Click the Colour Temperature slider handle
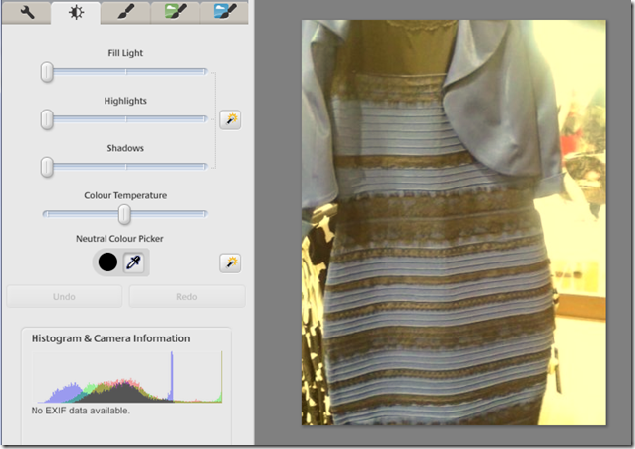 coord(124,213)
